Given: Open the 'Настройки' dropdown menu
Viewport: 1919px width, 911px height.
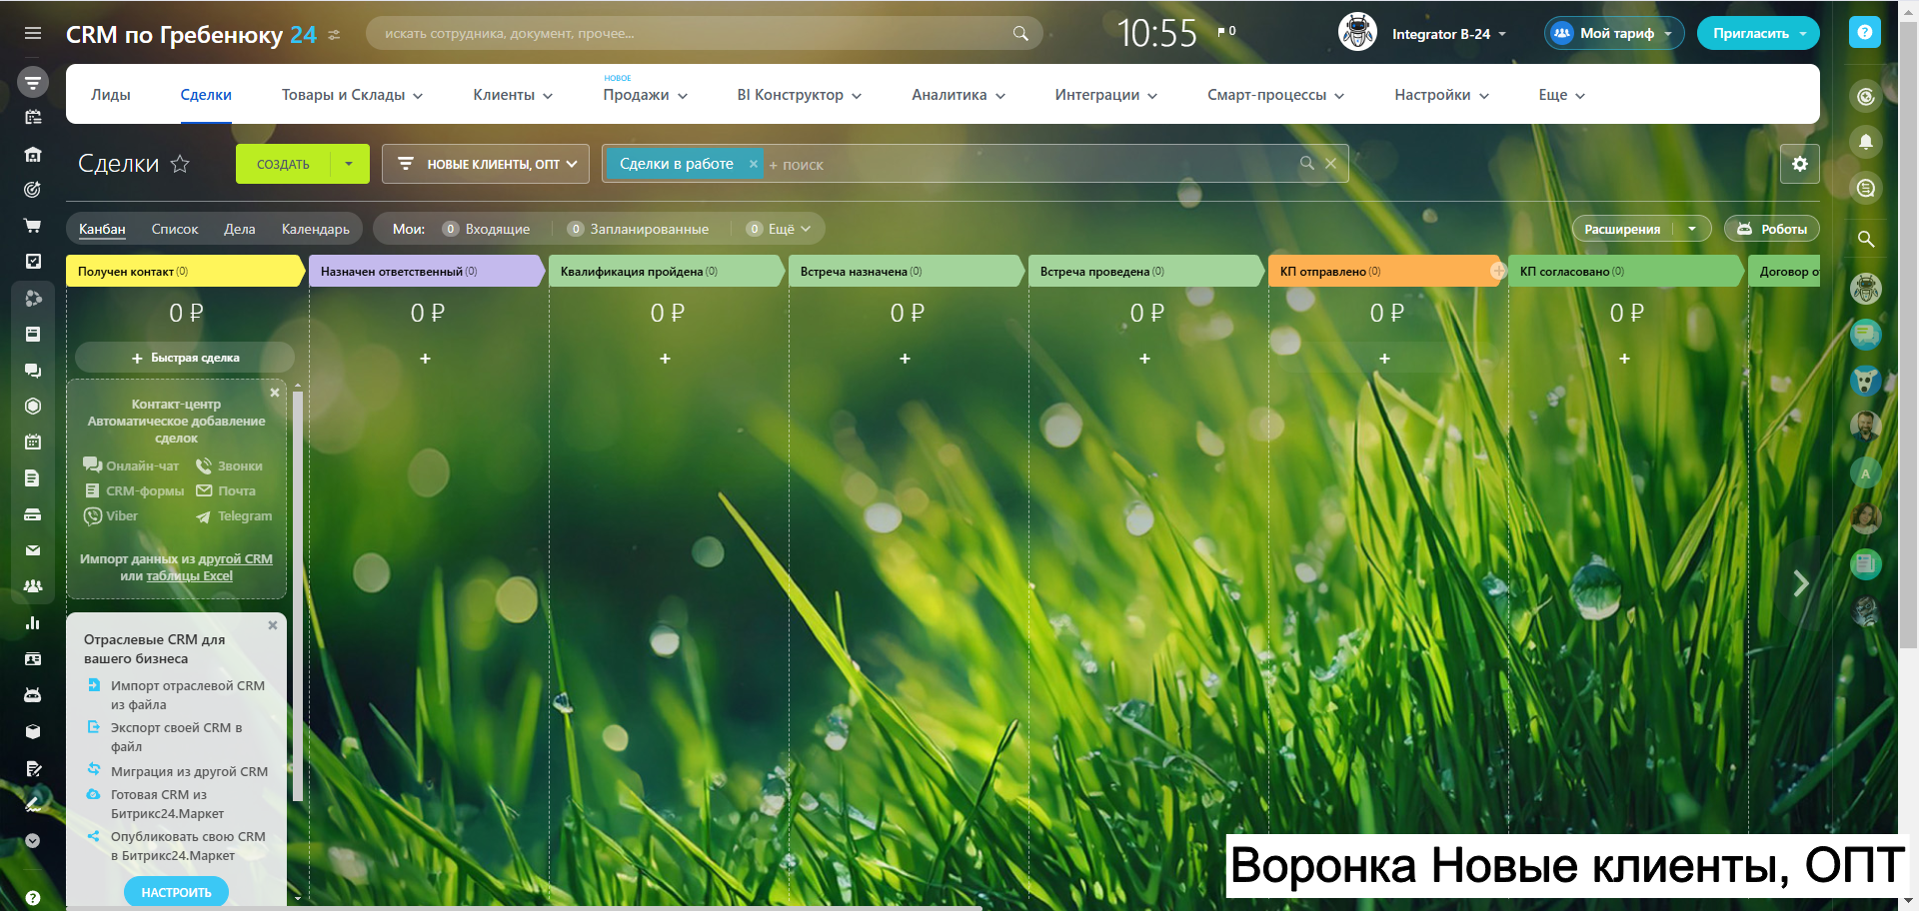Looking at the screenshot, I should pyautogui.click(x=1441, y=95).
